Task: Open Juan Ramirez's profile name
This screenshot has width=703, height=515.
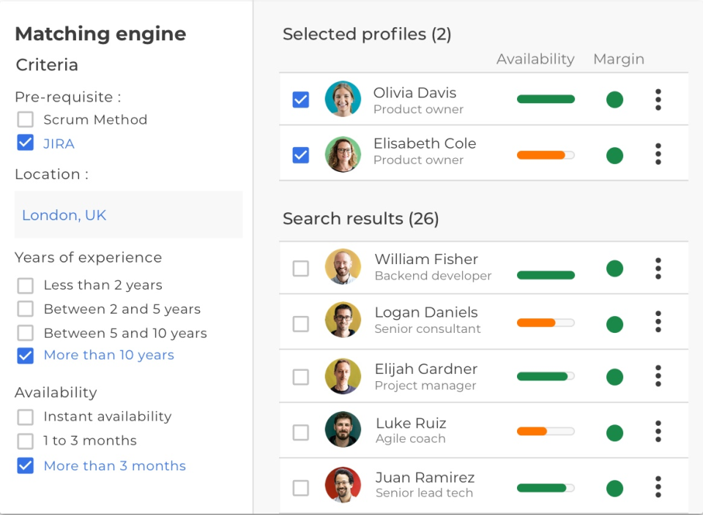Action: [x=425, y=478]
